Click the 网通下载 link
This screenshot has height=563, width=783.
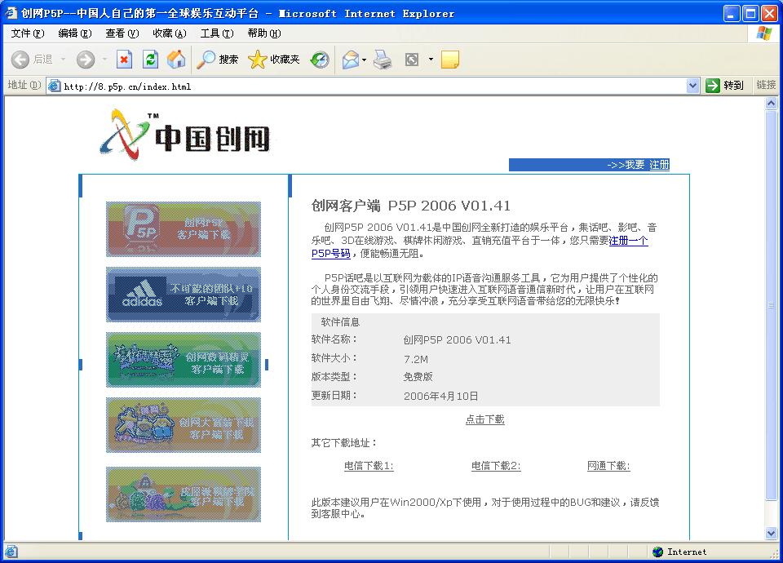click(608, 466)
